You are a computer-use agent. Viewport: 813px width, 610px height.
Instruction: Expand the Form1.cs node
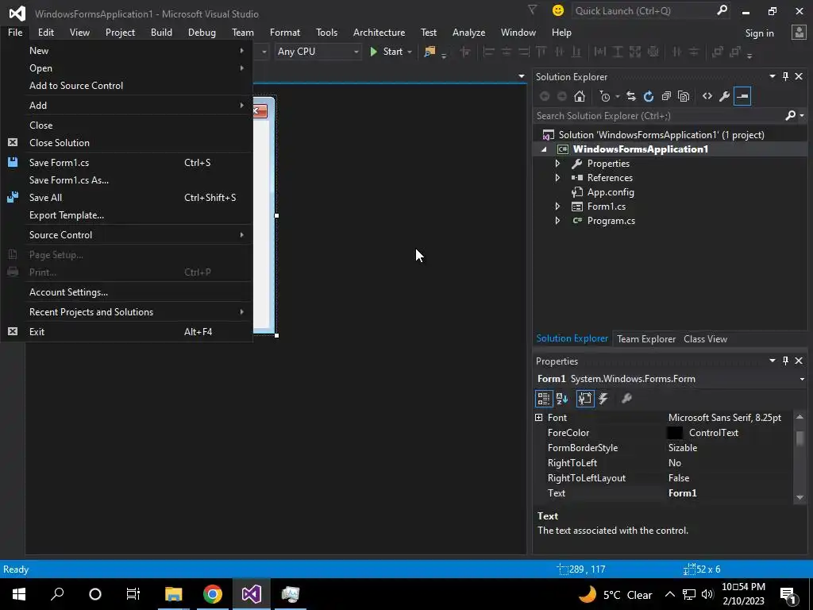557,207
